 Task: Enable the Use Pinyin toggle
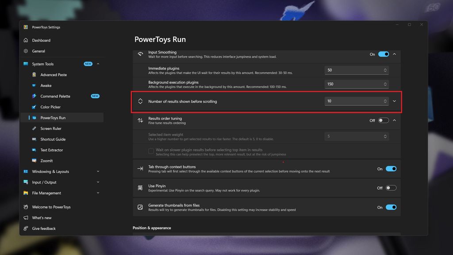[x=391, y=188]
